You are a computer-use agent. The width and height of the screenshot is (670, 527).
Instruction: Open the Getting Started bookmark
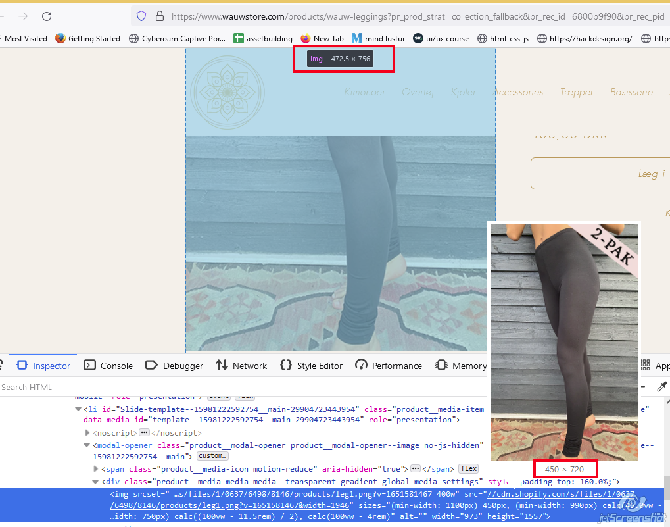(x=87, y=38)
